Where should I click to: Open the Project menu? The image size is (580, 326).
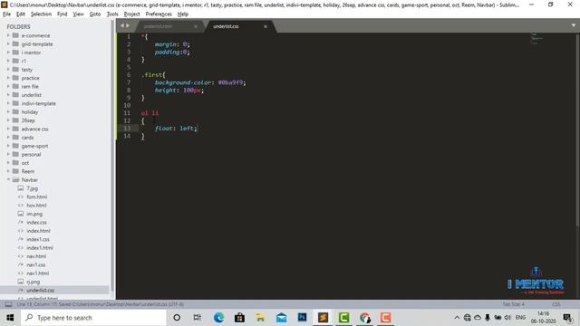[x=131, y=14]
